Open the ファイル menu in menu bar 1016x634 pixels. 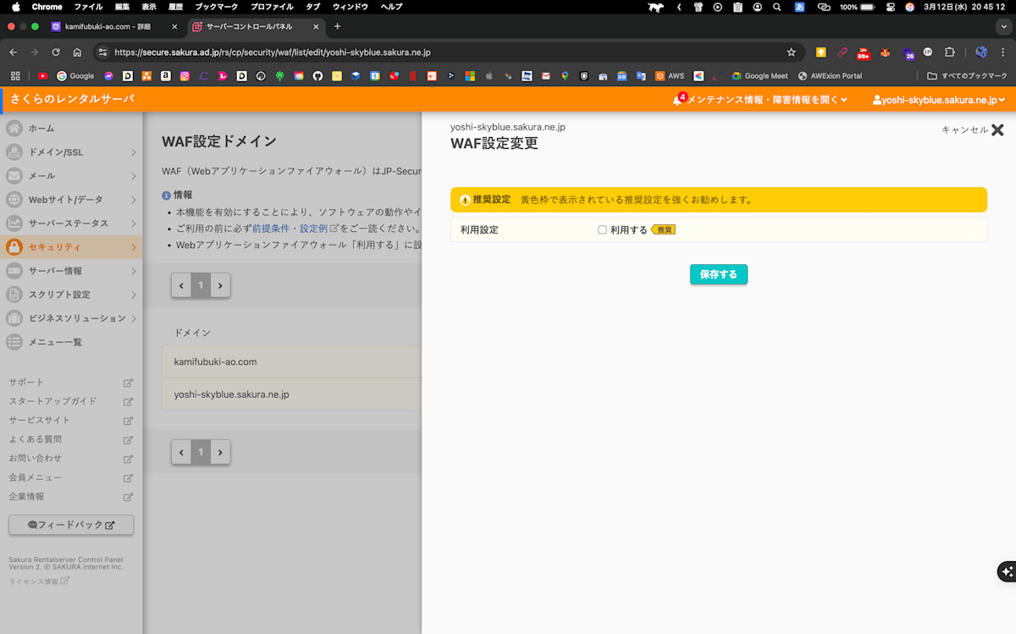tap(88, 6)
